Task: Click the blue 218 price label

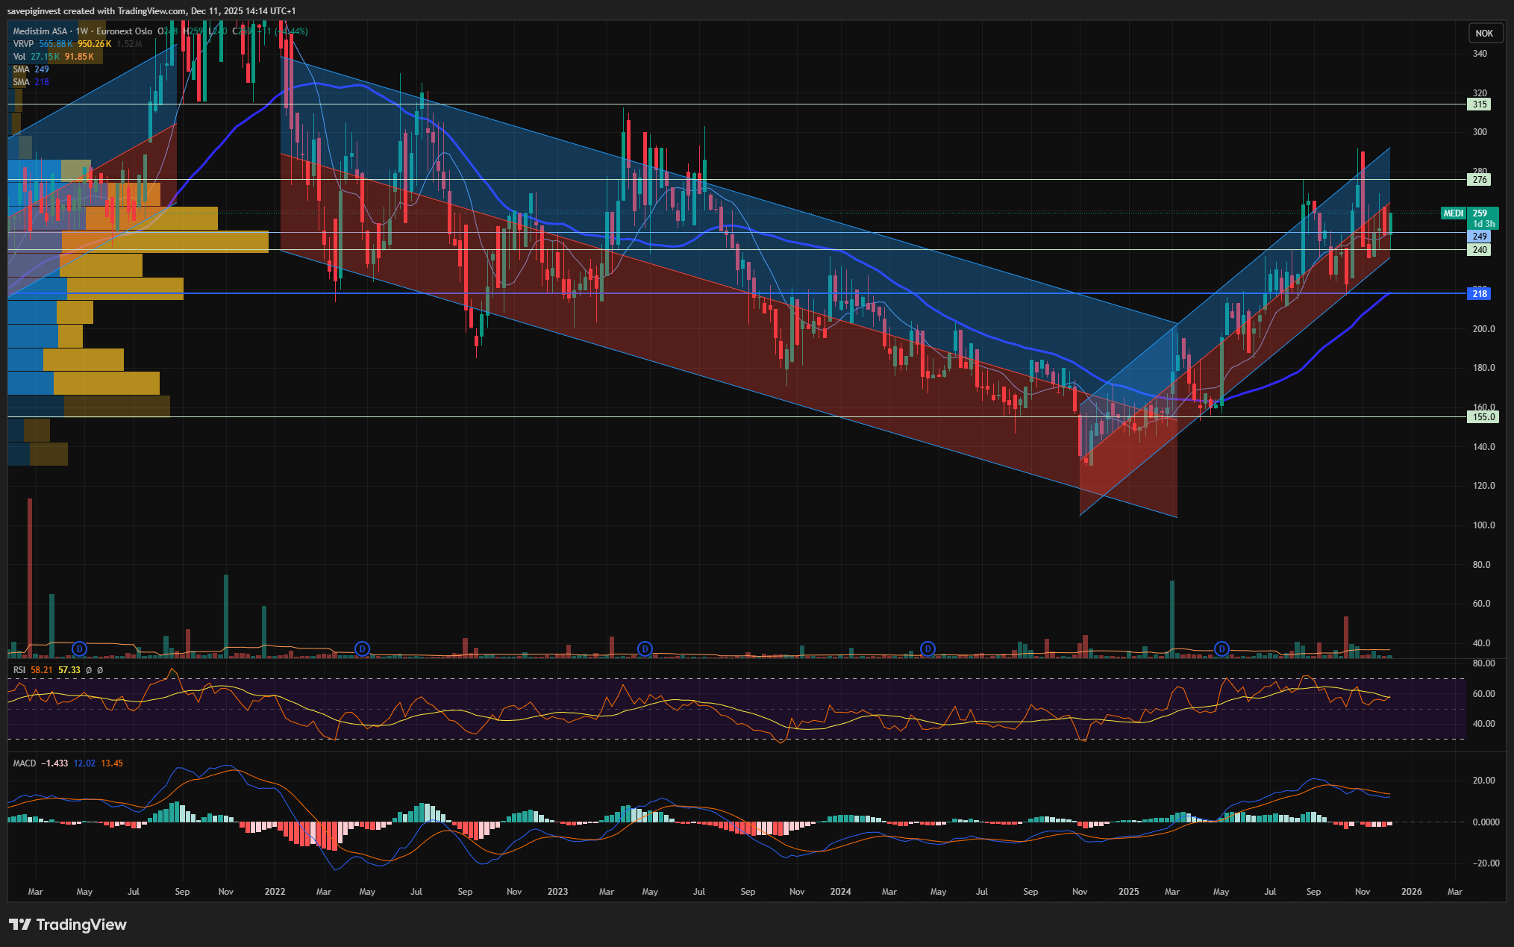Action: 1479,294
